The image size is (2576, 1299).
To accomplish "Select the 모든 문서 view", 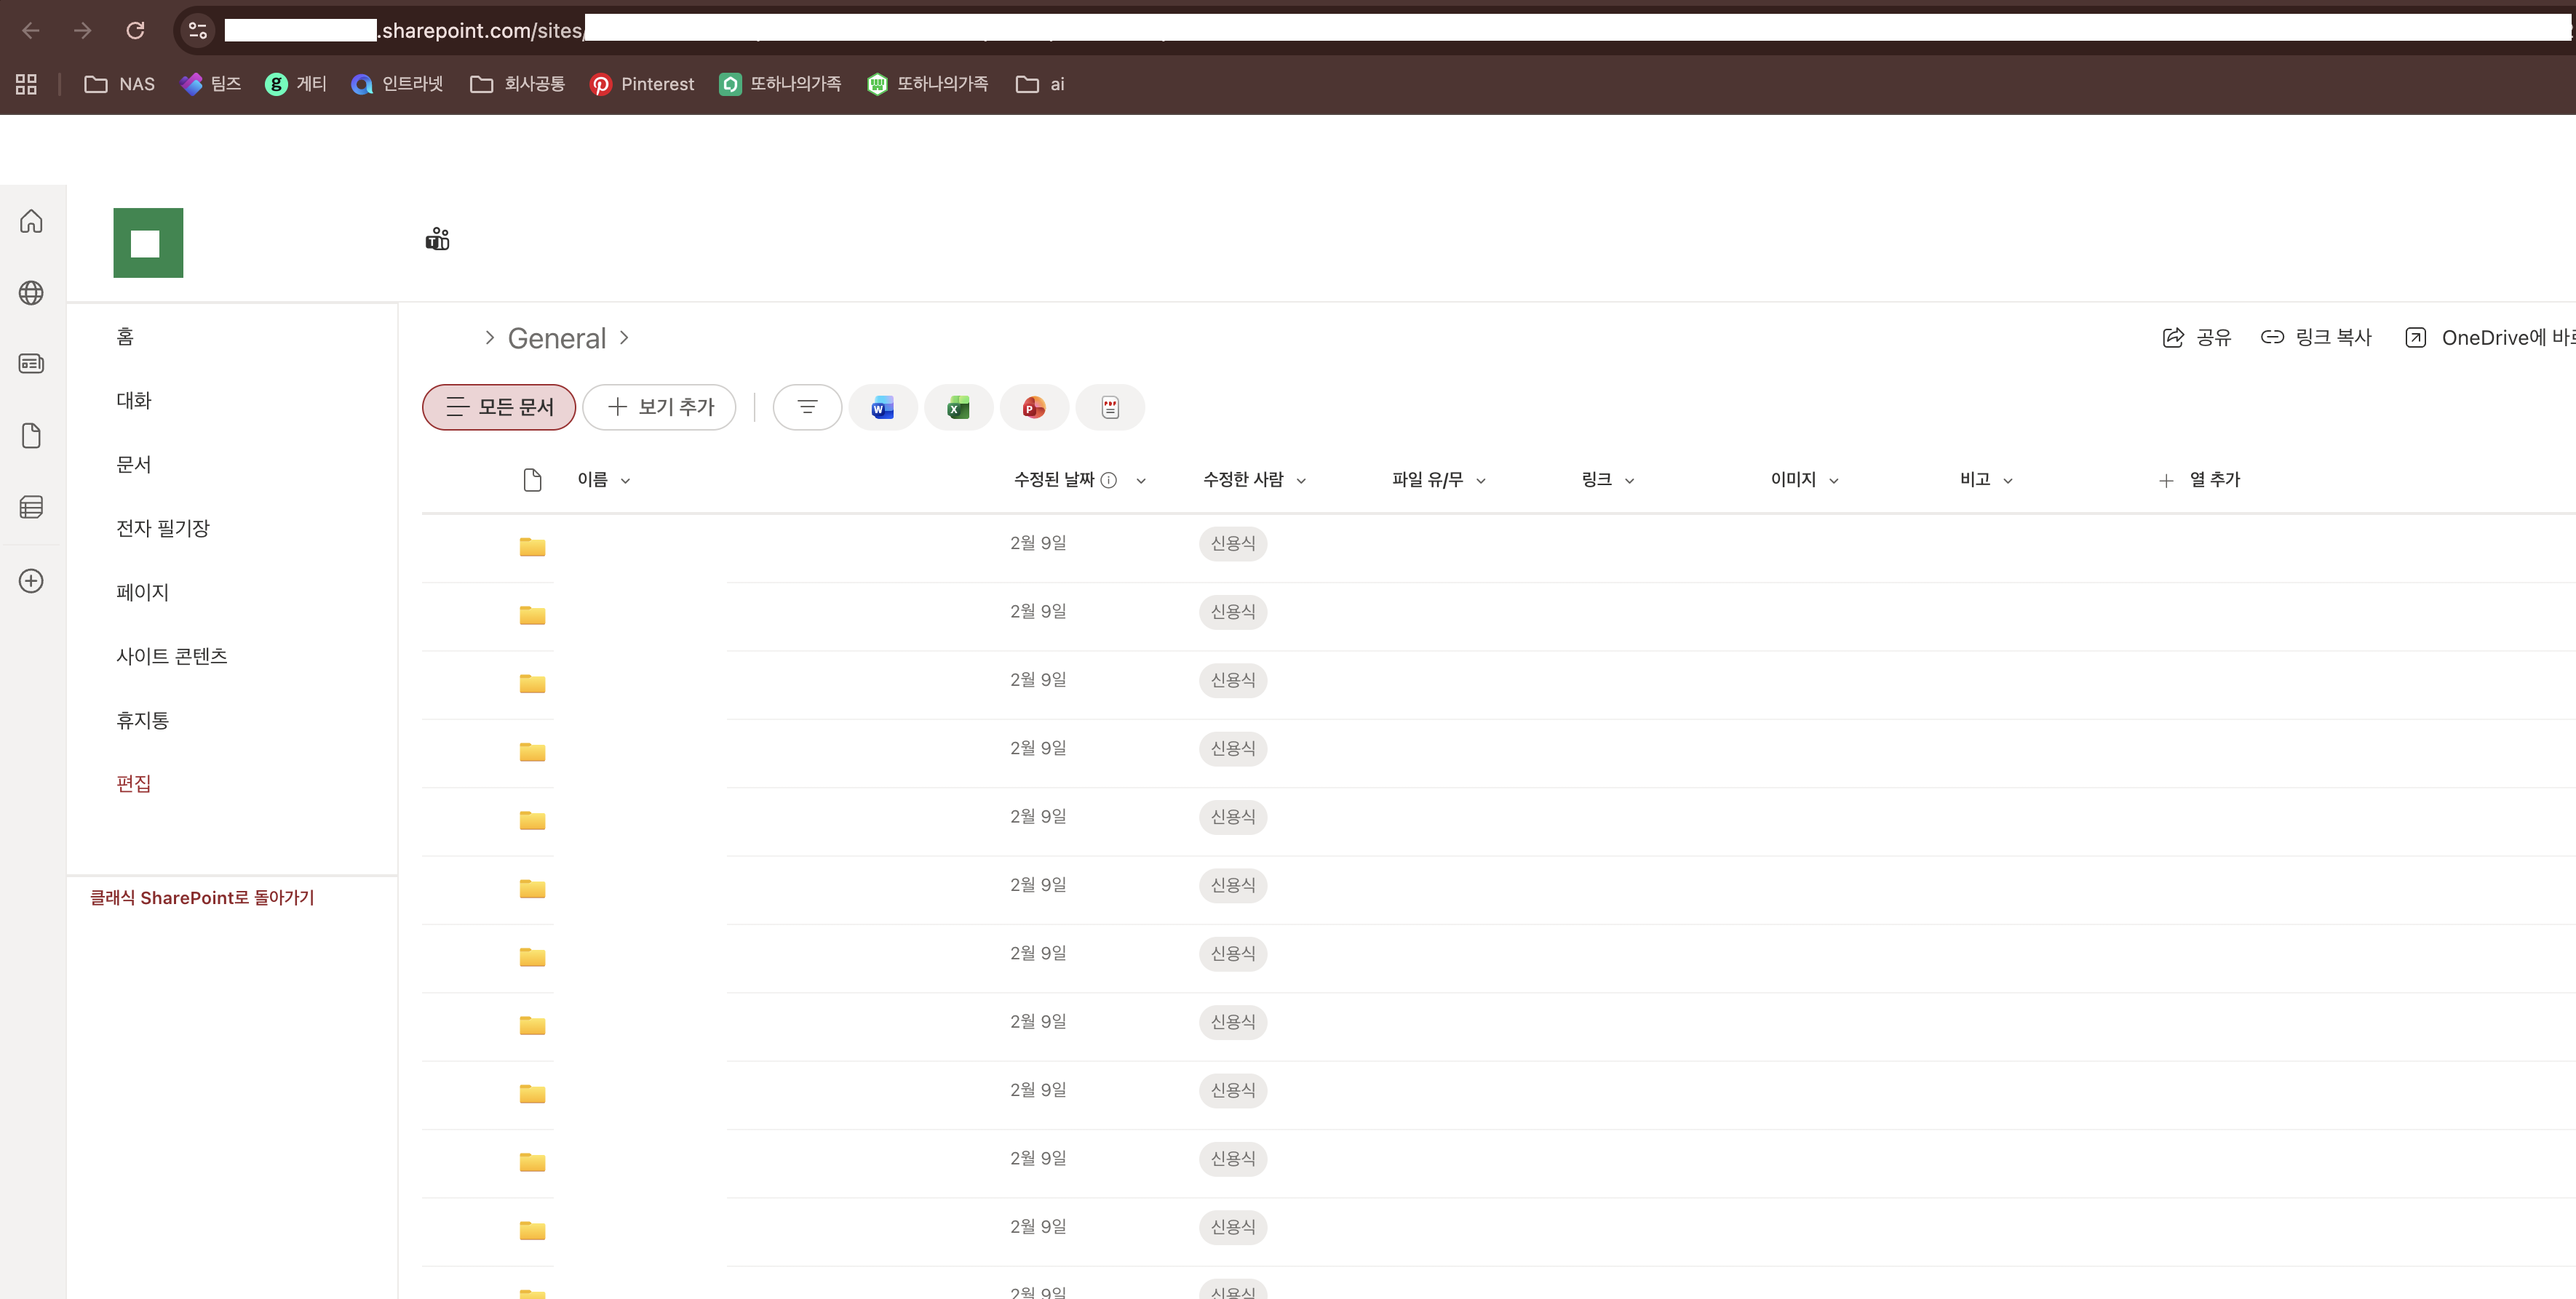I will (x=499, y=407).
